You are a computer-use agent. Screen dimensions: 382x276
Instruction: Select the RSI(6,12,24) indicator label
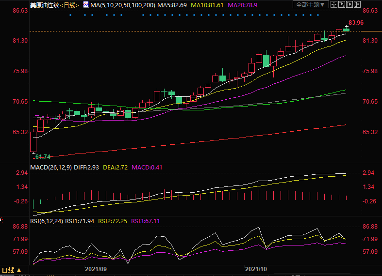point(47,221)
